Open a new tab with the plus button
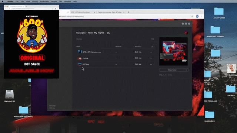The image size is (237, 133). (x=128, y=12)
